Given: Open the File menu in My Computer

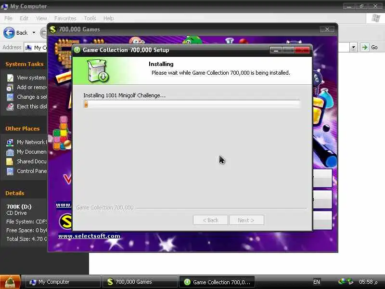Looking at the screenshot, I should pos(8,18).
